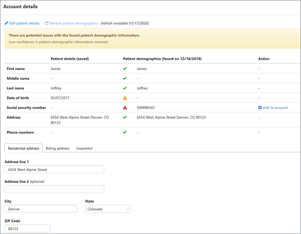Screen dimensions: 301x234
Task: Click the found address 6554 West Alpine Street Denver, CO 80123
Action: (x=171, y=117)
